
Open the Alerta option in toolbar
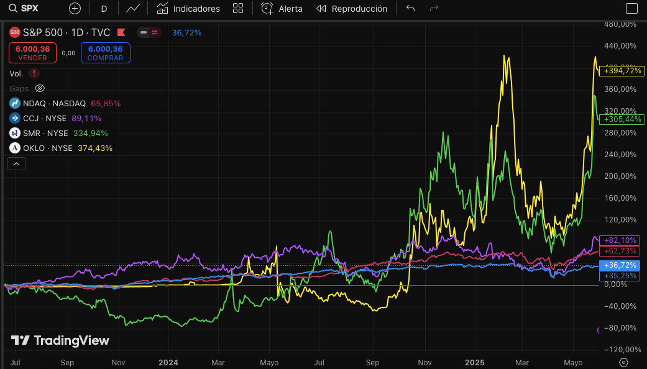pos(282,9)
